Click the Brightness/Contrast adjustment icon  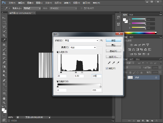[x=131, y=45]
